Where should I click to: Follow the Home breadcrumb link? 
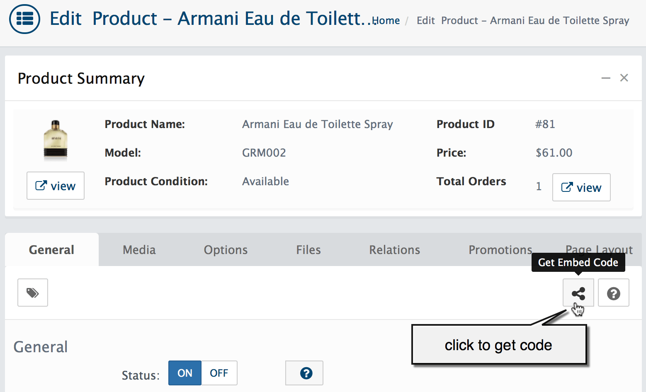(x=386, y=20)
